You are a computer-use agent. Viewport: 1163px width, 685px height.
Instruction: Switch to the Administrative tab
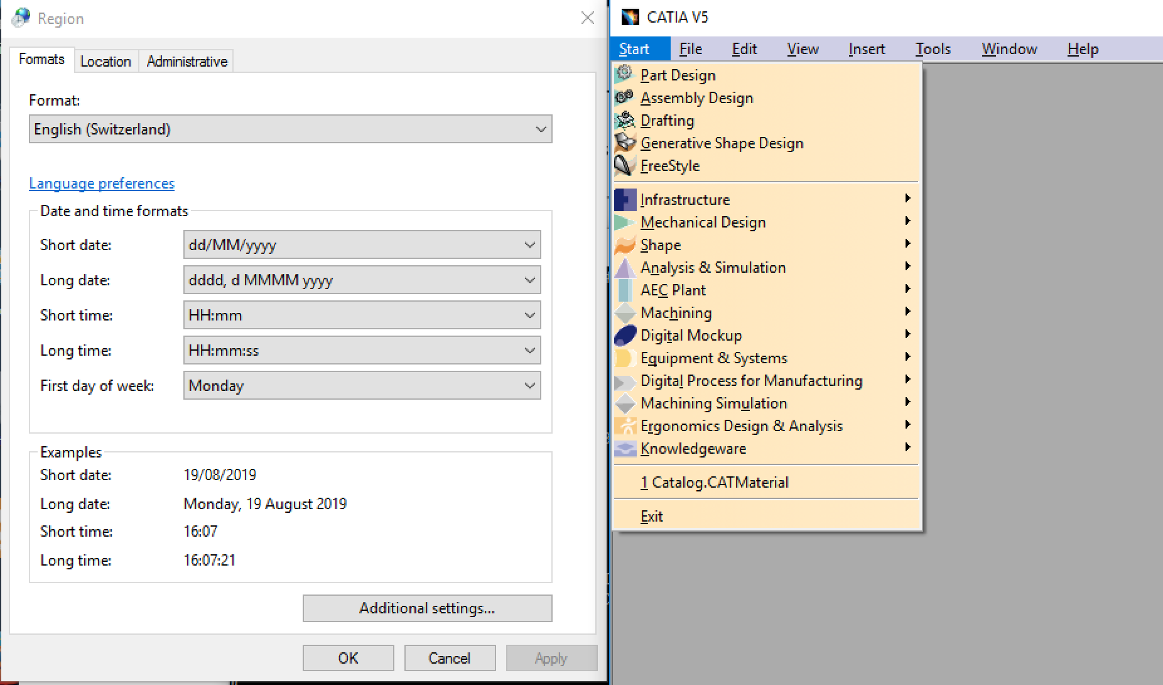click(186, 61)
